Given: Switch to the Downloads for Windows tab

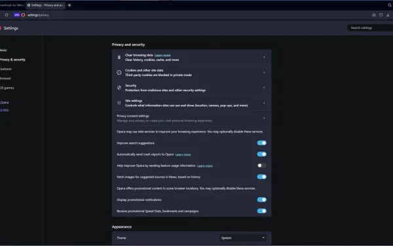Looking at the screenshot, I should click(12, 5).
